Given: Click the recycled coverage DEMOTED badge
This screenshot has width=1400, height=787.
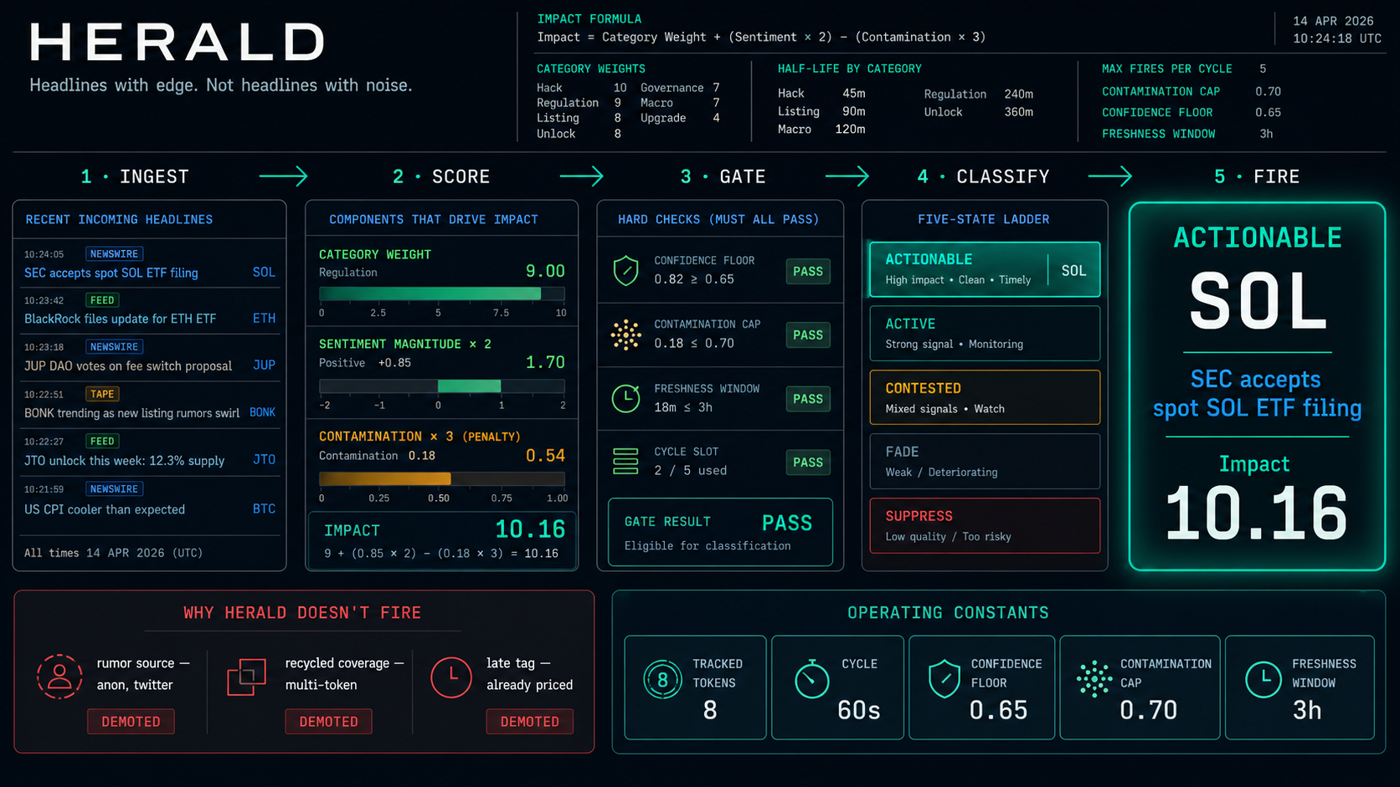Looking at the screenshot, I should (328, 722).
